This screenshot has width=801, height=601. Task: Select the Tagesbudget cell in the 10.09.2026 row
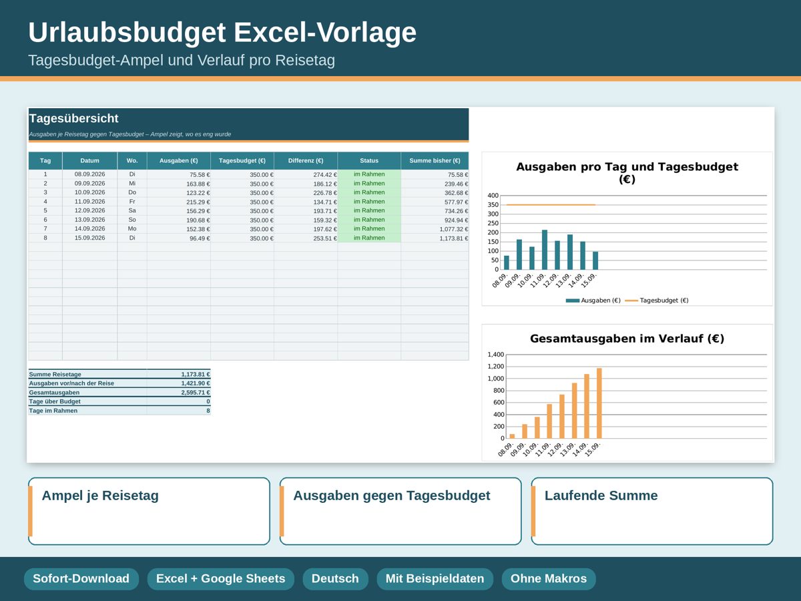click(x=242, y=193)
